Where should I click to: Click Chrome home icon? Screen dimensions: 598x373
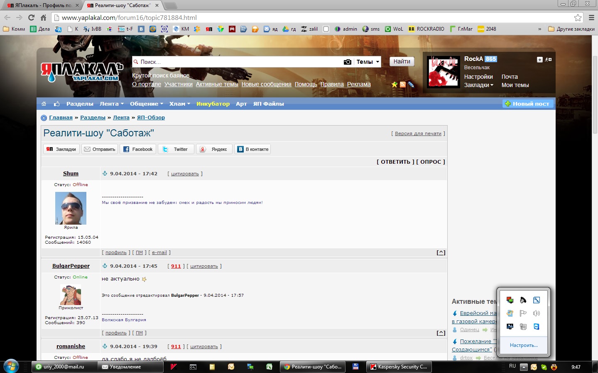click(43, 17)
